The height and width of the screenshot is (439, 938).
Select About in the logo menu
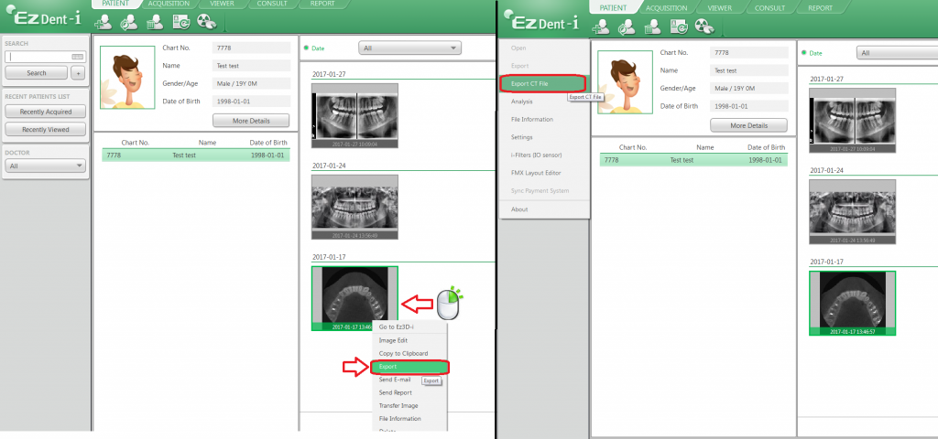pyautogui.click(x=544, y=209)
